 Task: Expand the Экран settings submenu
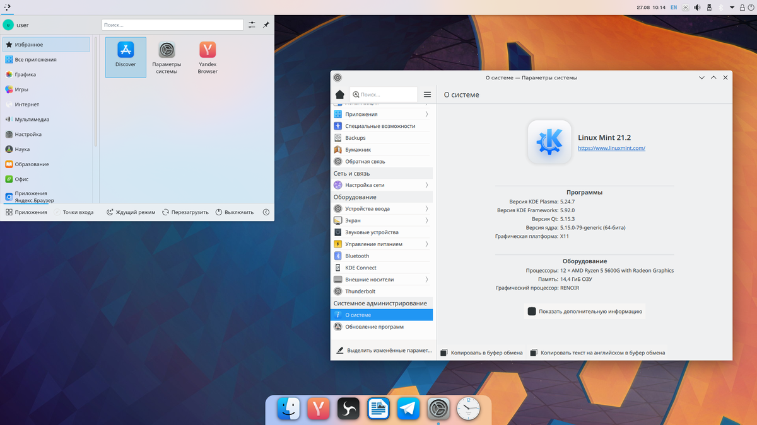click(x=426, y=220)
